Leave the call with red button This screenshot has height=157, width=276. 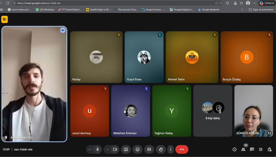tap(182, 149)
